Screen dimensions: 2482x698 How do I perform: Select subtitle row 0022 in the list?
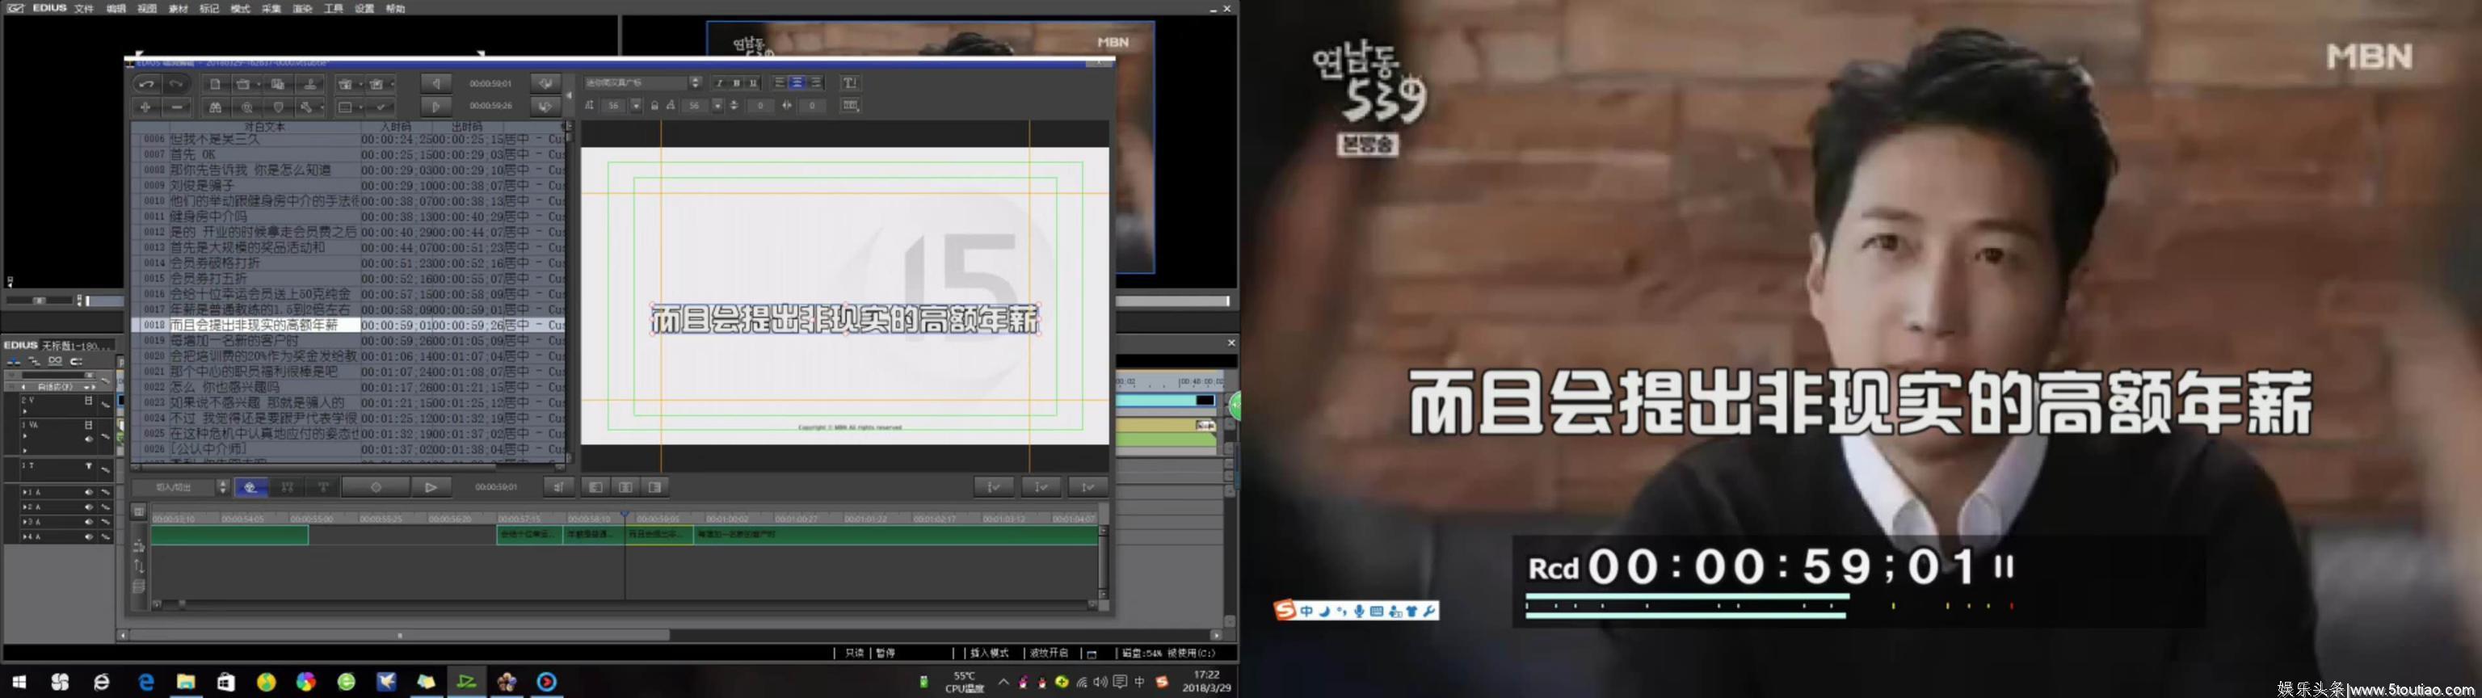click(348, 387)
